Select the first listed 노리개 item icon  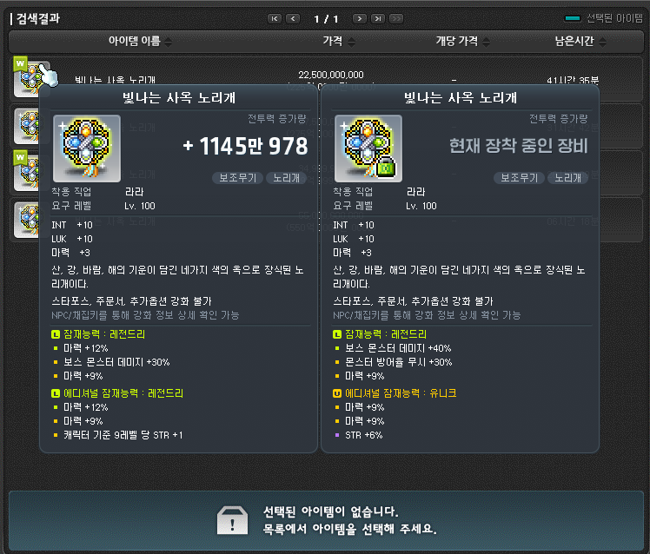pos(29,79)
